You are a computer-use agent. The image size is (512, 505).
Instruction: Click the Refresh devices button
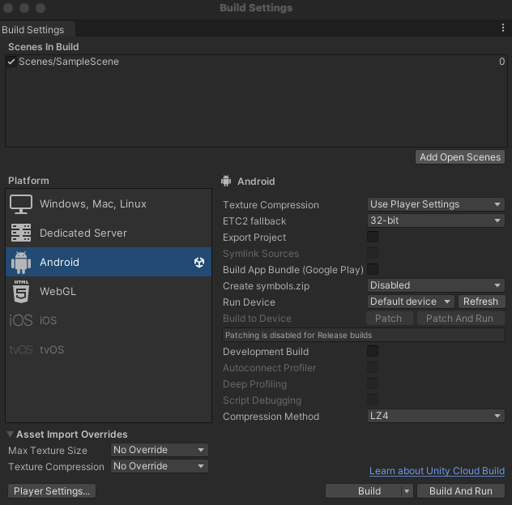pos(480,302)
